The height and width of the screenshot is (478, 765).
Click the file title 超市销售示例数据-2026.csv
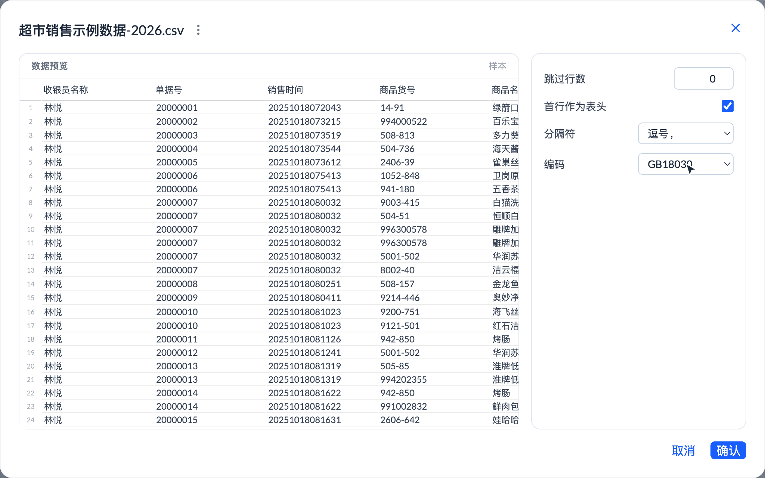[101, 30]
